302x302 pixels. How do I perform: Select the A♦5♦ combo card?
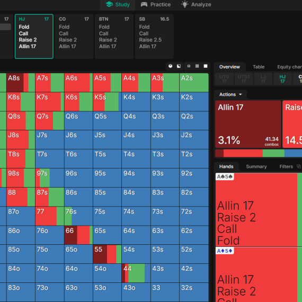(x=259, y=274)
